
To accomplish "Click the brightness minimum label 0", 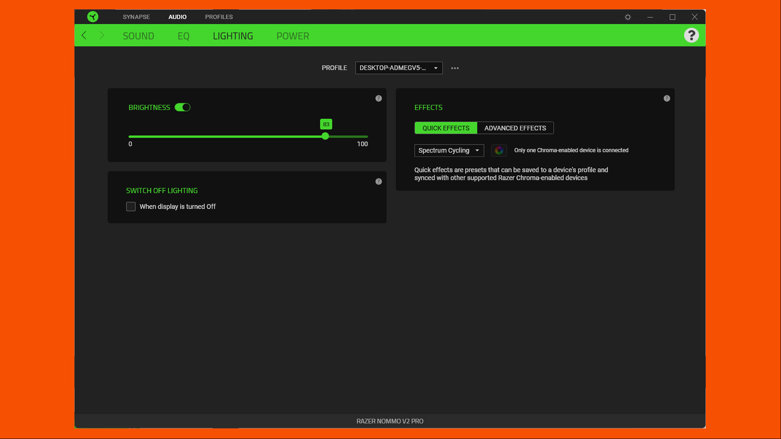I will [x=130, y=144].
